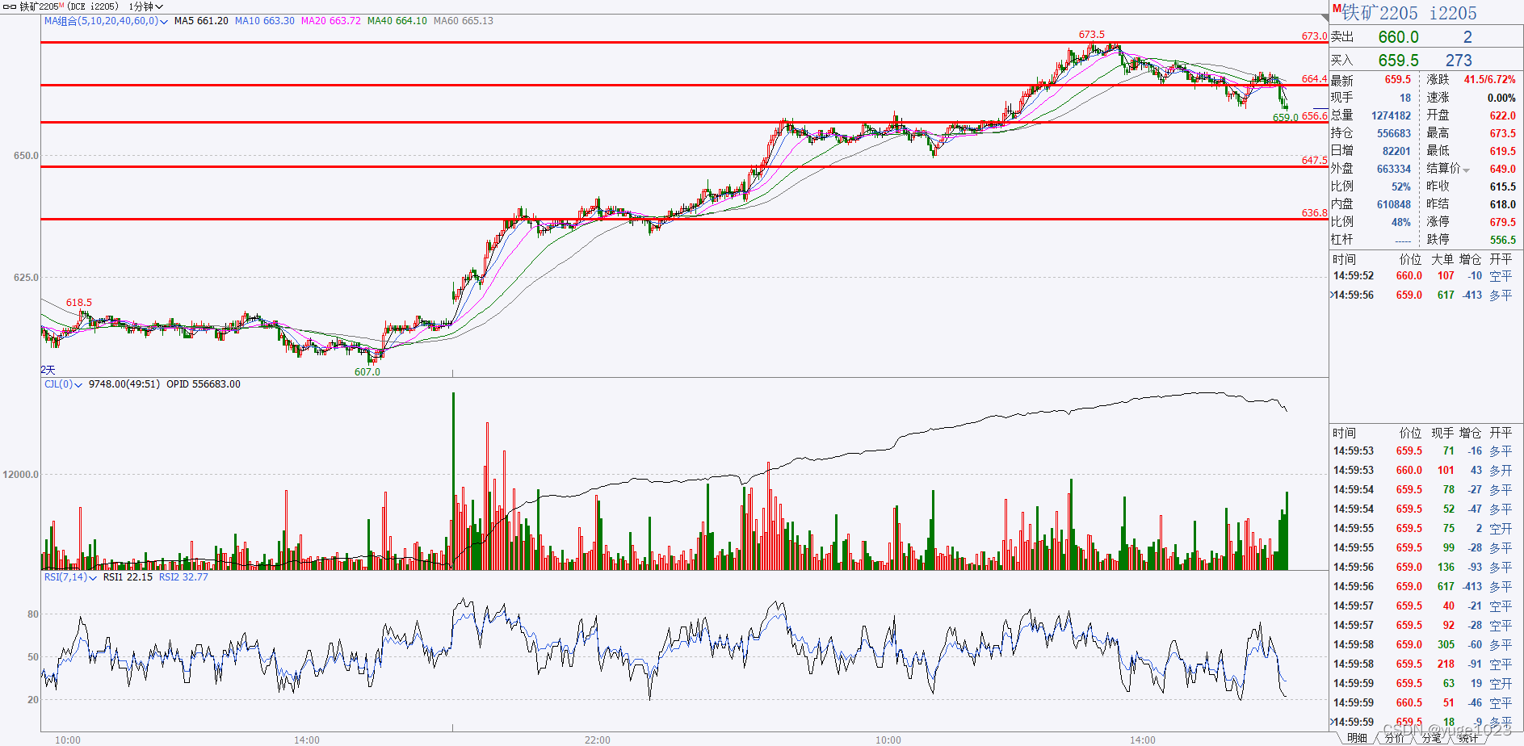Click the MA10 663.30 legend value

click(x=265, y=21)
